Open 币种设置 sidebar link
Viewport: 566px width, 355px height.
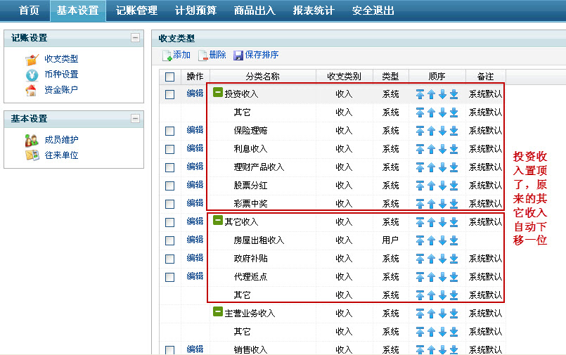tap(61, 75)
